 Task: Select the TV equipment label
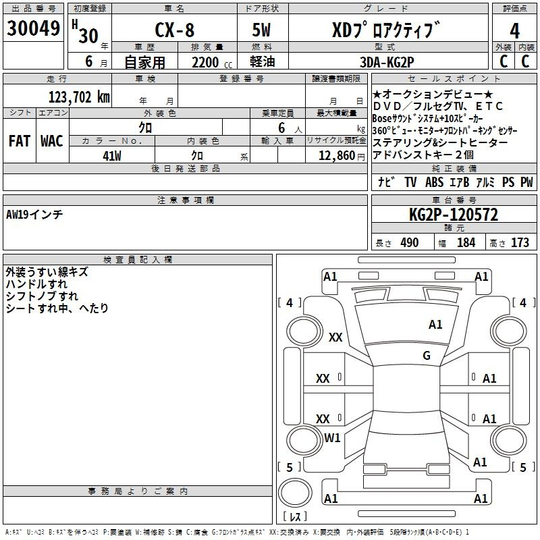[x=410, y=182]
